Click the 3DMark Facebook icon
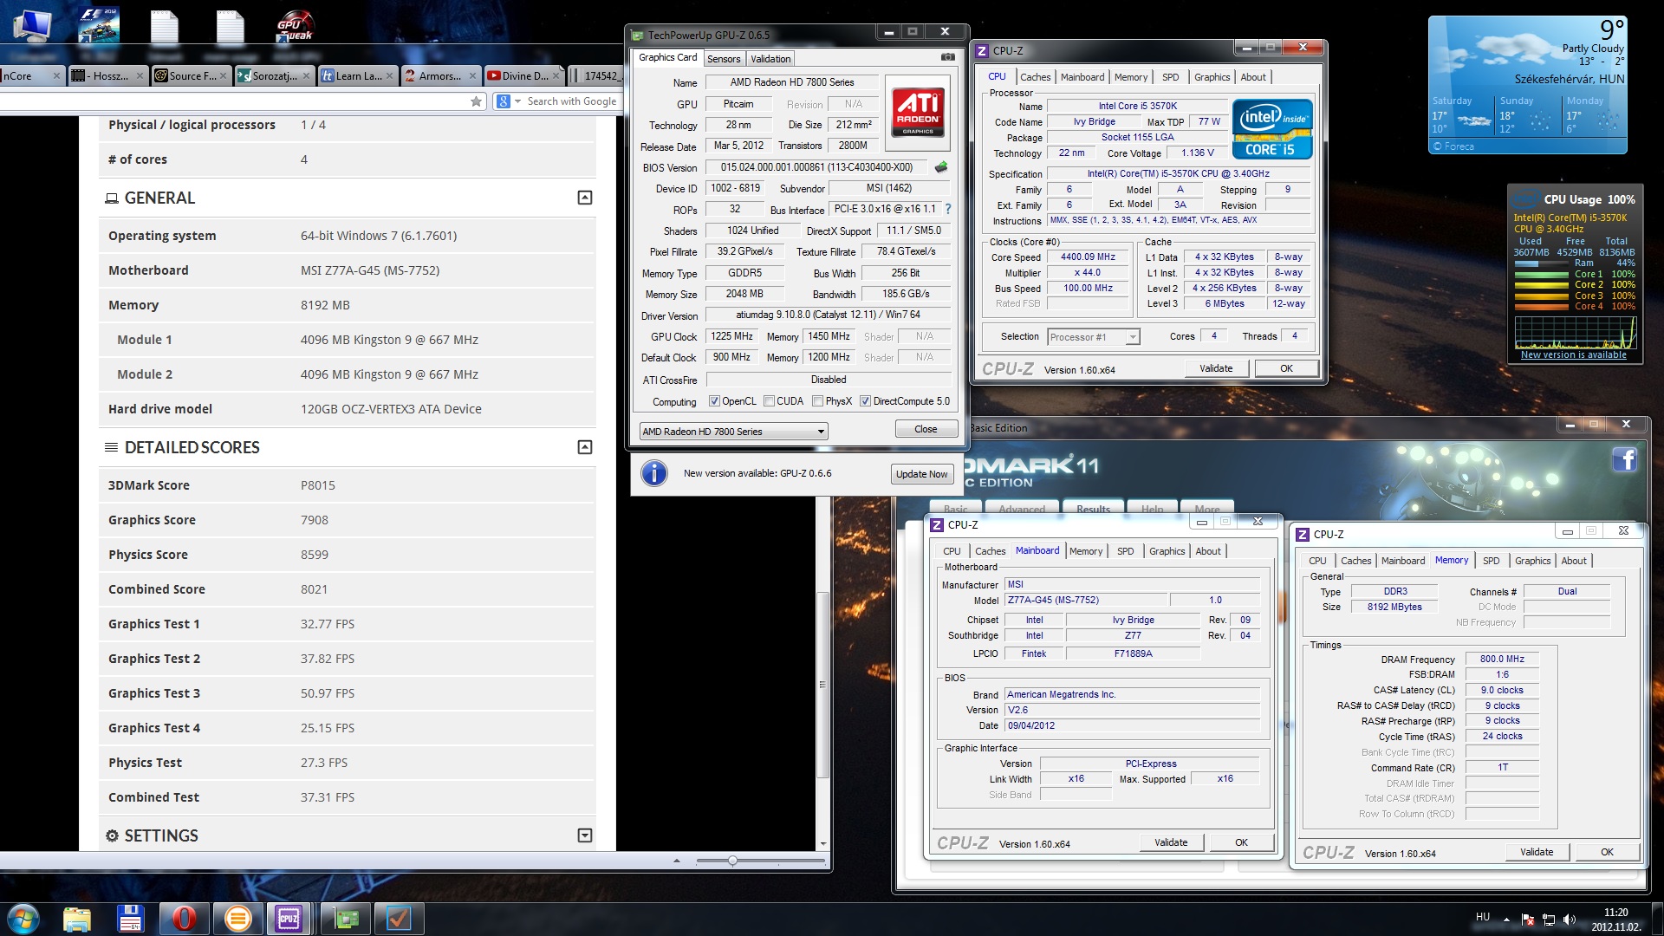This screenshot has height=936, width=1664. coord(1624,459)
